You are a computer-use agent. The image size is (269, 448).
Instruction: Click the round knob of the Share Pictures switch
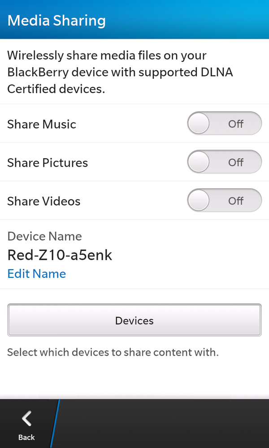tap(199, 162)
